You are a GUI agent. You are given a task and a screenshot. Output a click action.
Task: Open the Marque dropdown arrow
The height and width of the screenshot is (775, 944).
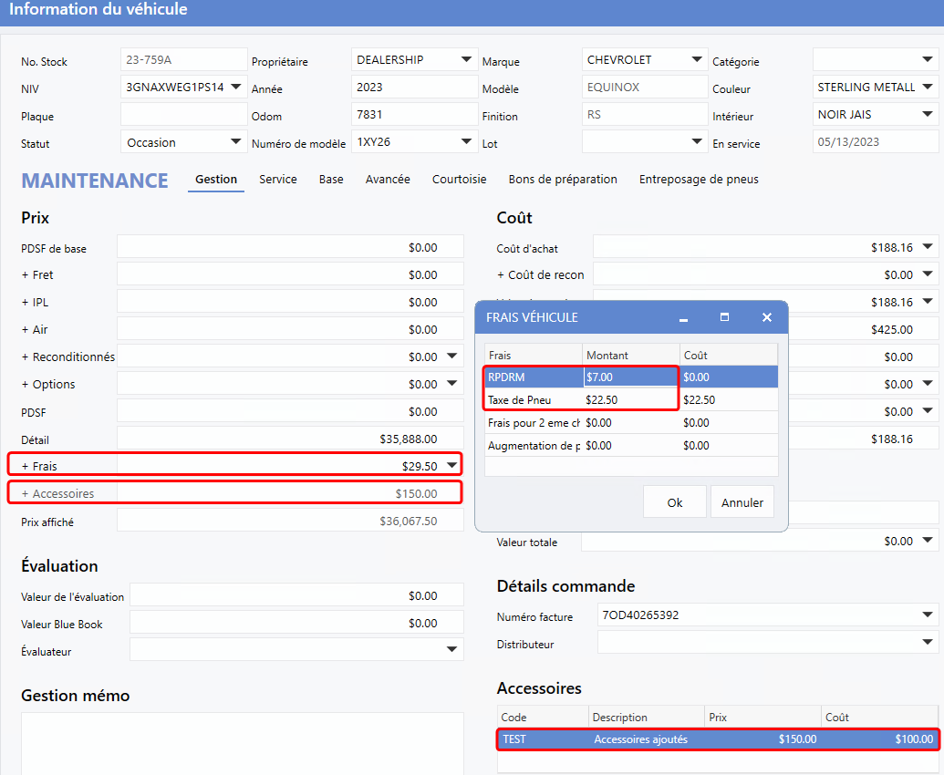[697, 60]
